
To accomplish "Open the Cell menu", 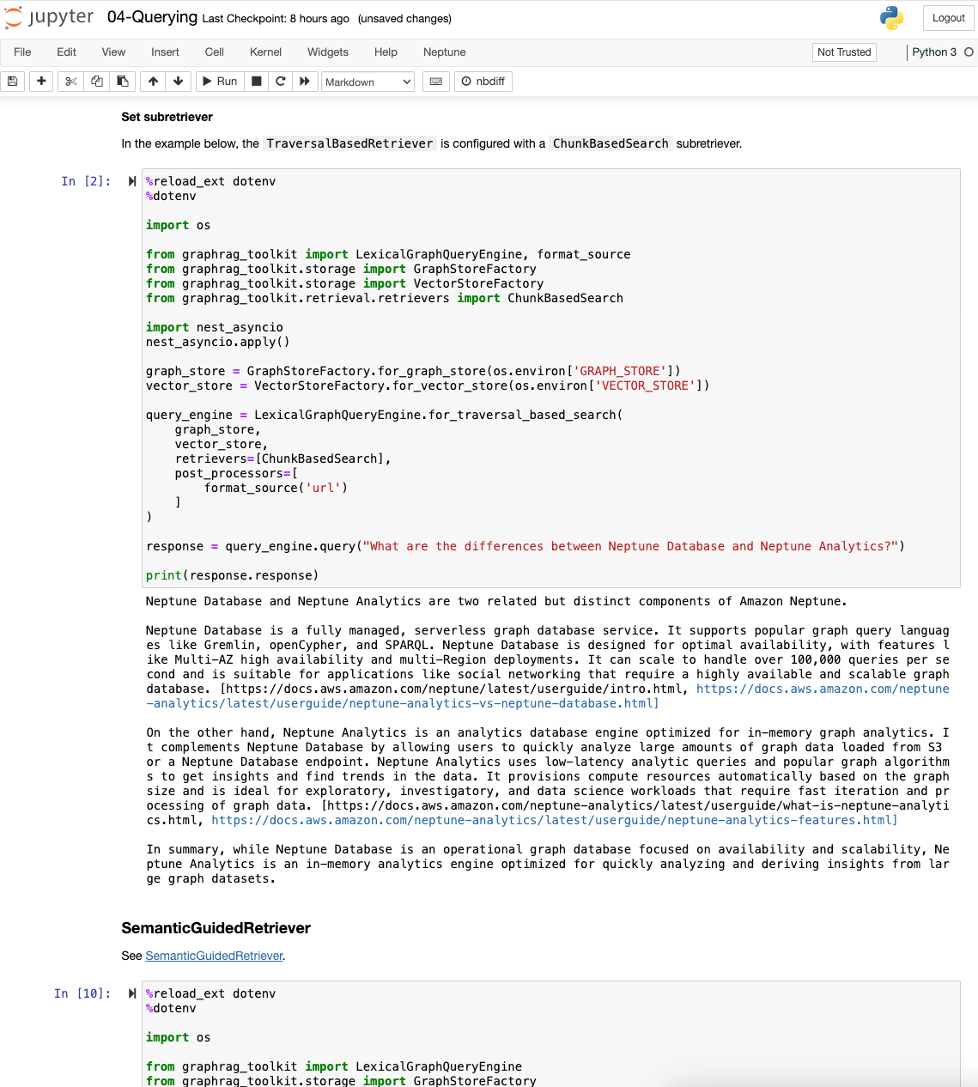I will click(215, 52).
